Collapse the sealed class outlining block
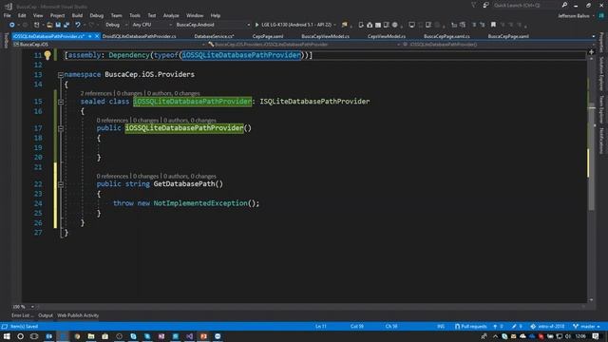This screenshot has height=342, width=608. (x=61, y=102)
